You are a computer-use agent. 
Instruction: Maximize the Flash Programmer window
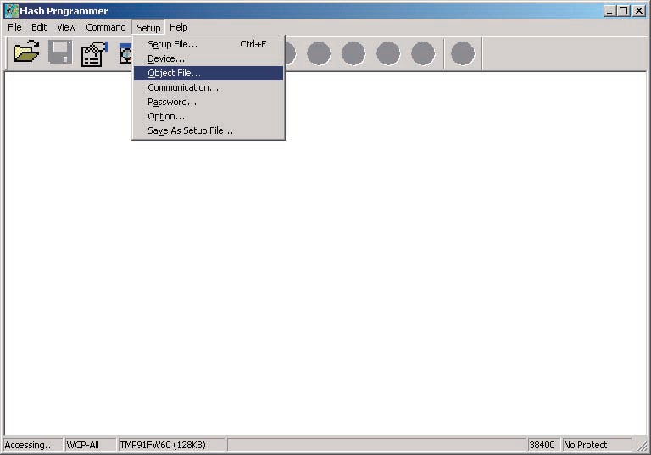click(x=623, y=11)
